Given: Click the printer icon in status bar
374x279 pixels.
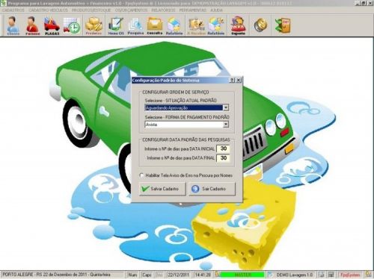Looking at the screenshot, I should click(322, 275).
